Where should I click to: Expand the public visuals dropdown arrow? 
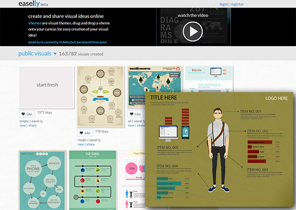[x=55, y=54]
